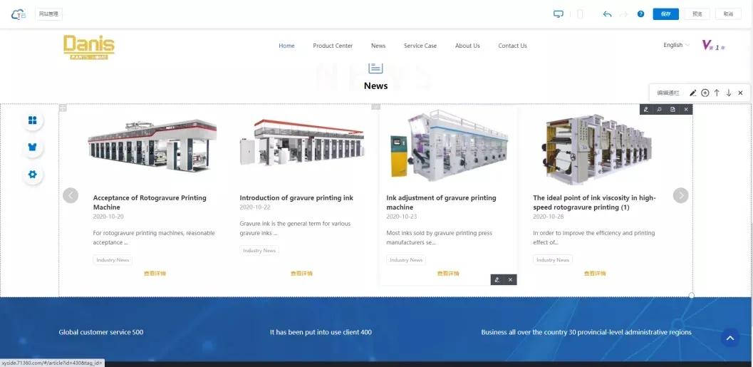The height and width of the screenshot is (367, 753).
Task: Click the Acceptance of Rotogravure machine image
Action: [152, 145]
